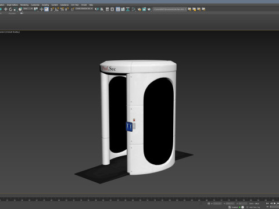
Task: Click the green enabled indicator
Action: tap(239, 207)
